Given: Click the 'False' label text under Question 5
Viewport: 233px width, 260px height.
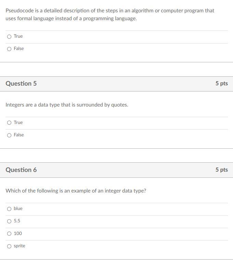Looking at the screenshot, I should (19, 135).
